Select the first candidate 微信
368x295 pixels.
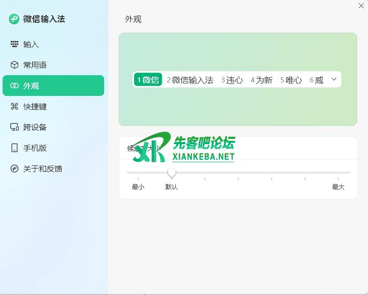[148, 80]
